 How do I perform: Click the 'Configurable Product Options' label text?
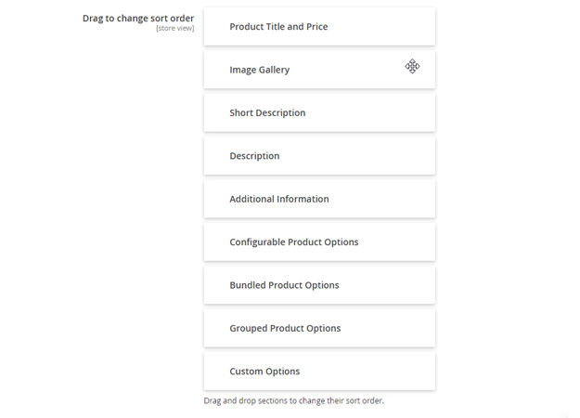(x=294, y=242)
